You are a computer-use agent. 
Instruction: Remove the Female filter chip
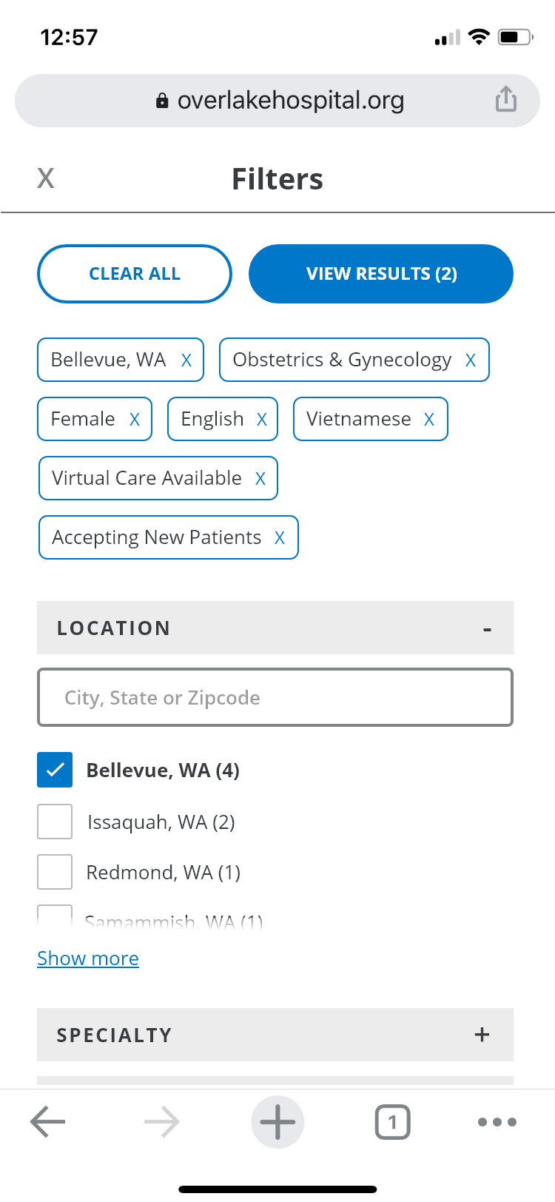click(x=135, y=420)
